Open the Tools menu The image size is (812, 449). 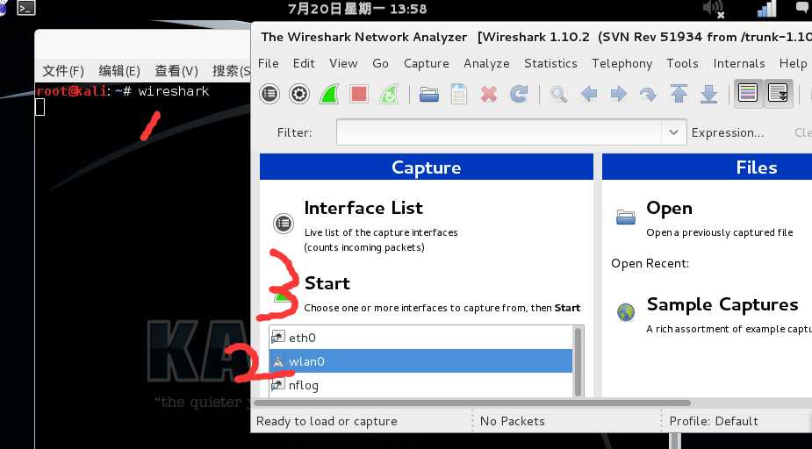tap(682, 63)
